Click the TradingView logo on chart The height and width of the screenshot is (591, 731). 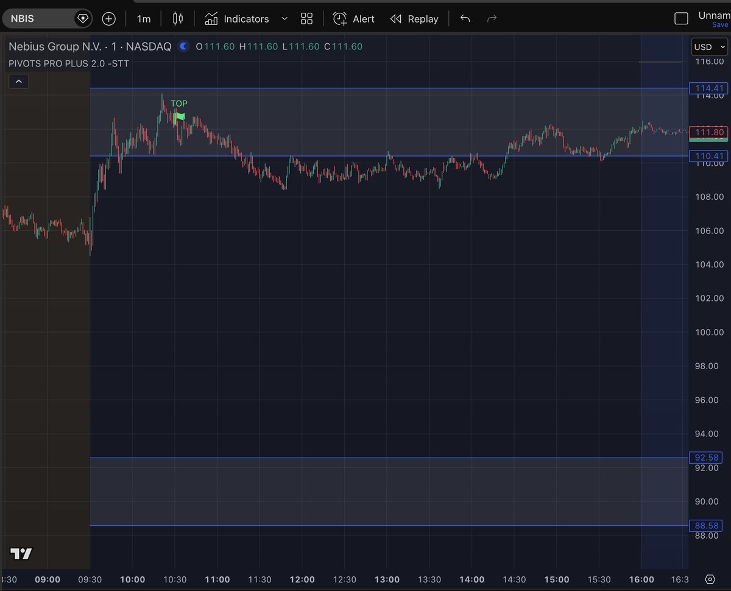point(21,554)
